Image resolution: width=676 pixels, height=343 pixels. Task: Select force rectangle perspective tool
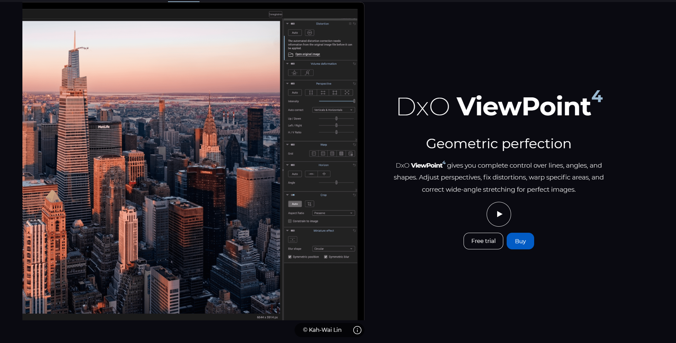click(x=335, y=93)
